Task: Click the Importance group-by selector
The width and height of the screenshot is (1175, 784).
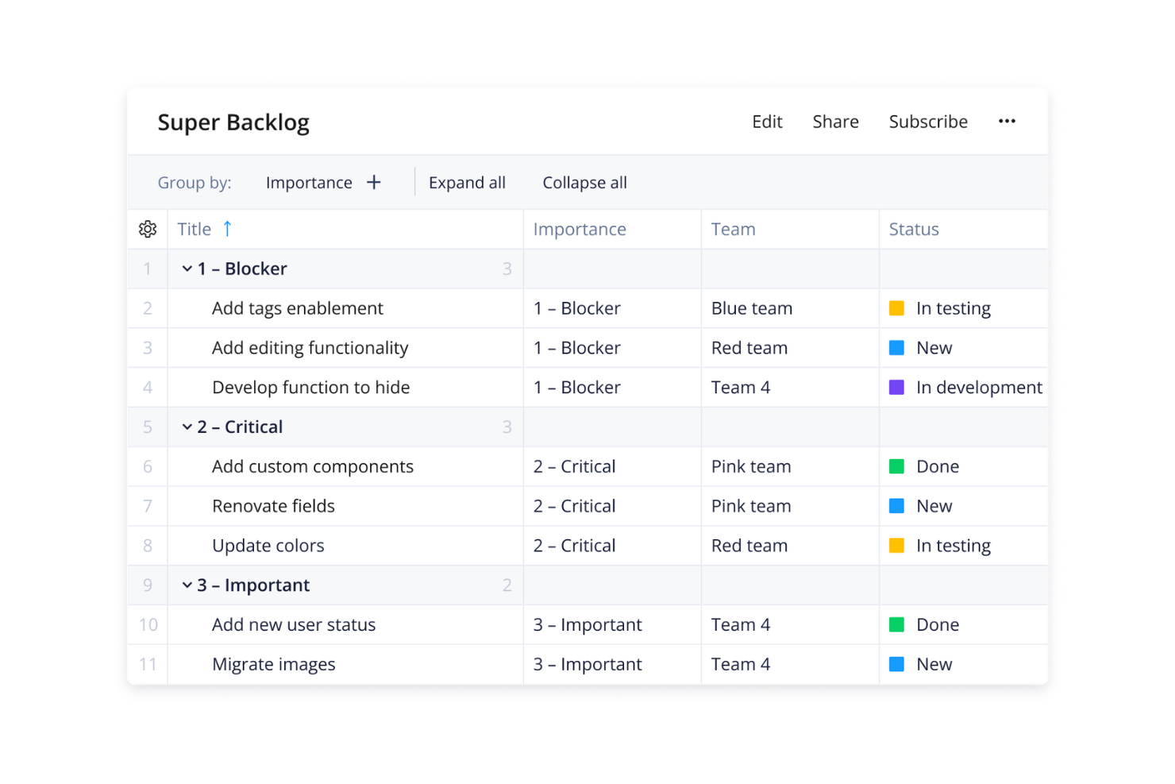Action: pos(309,183)
